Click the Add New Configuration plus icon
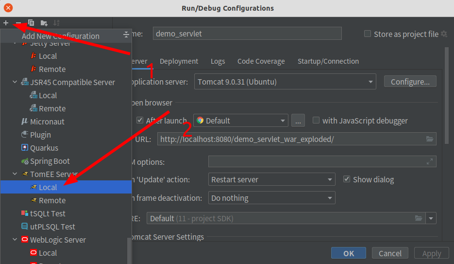454x264 pixels. [6, 22]
